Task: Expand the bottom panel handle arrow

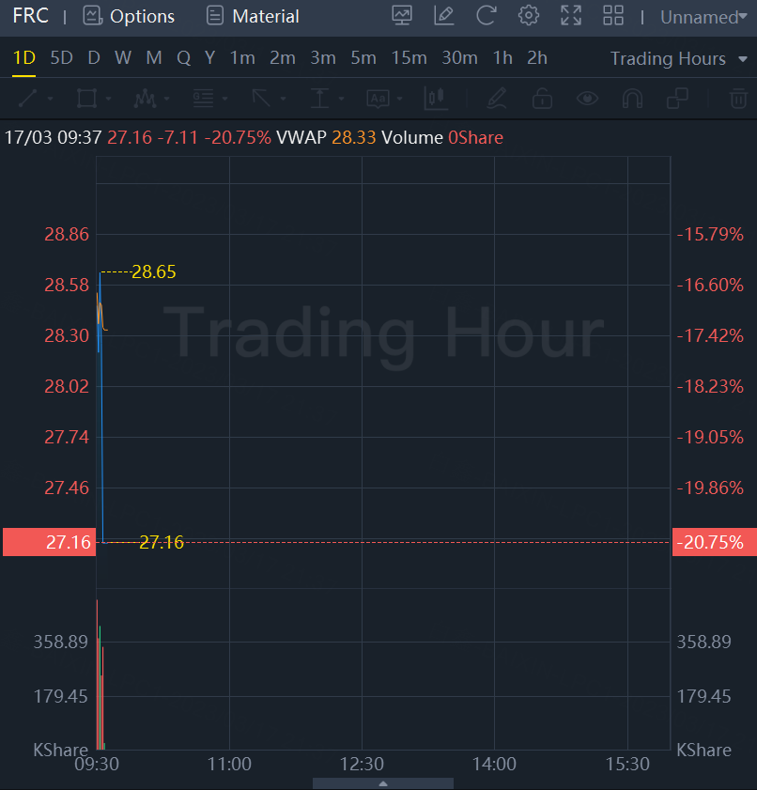Action: point(382,783)
